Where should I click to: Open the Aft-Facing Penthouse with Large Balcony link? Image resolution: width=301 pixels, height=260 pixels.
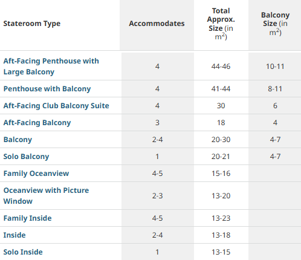pos(51,67)
